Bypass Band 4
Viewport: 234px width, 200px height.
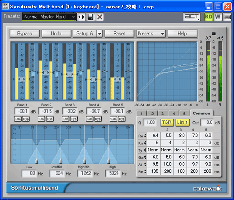(98, 119)
